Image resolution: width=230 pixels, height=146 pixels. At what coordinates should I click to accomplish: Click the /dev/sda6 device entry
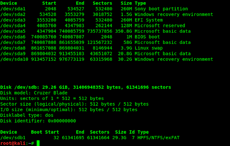point(13,37)
